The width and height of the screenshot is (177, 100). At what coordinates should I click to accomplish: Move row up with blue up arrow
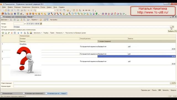tap(18, 33)
